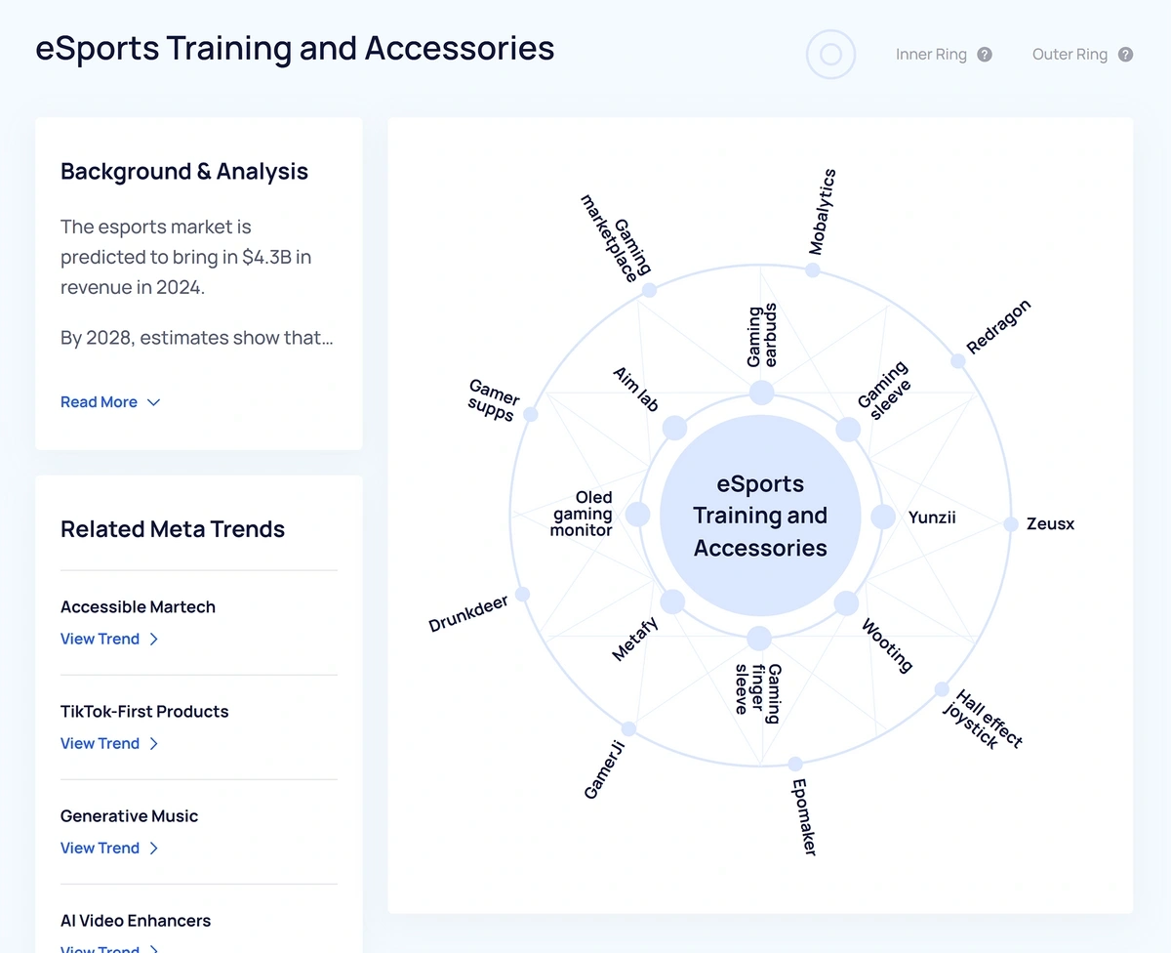Click the concentric ring legend icon
Screen dimensions: 1171x953
point(830,55)
